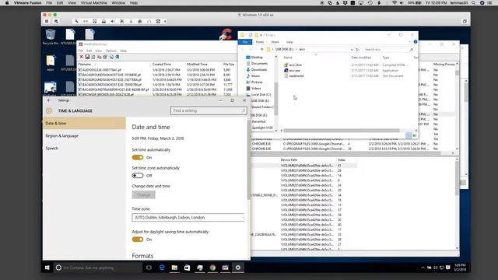Click the find icon in WinPrefetchView toolbar
Viewport: 498px width, 280px height.
111,57
